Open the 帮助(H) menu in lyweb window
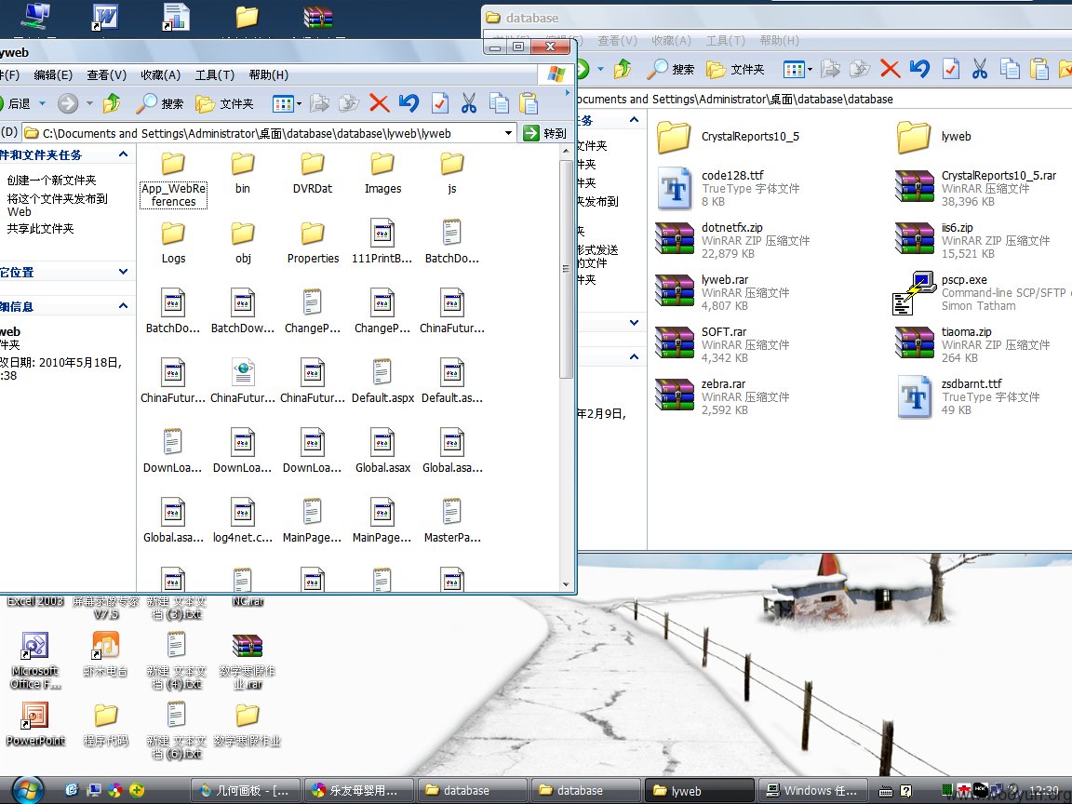The height and width of the screenshot is (804, 1072). 269,75
